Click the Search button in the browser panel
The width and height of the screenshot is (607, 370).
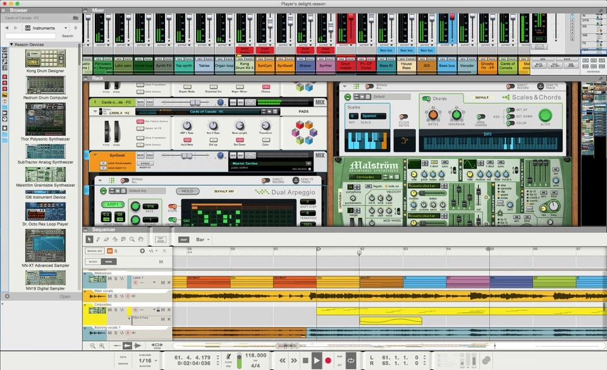(x=68, y=35)
